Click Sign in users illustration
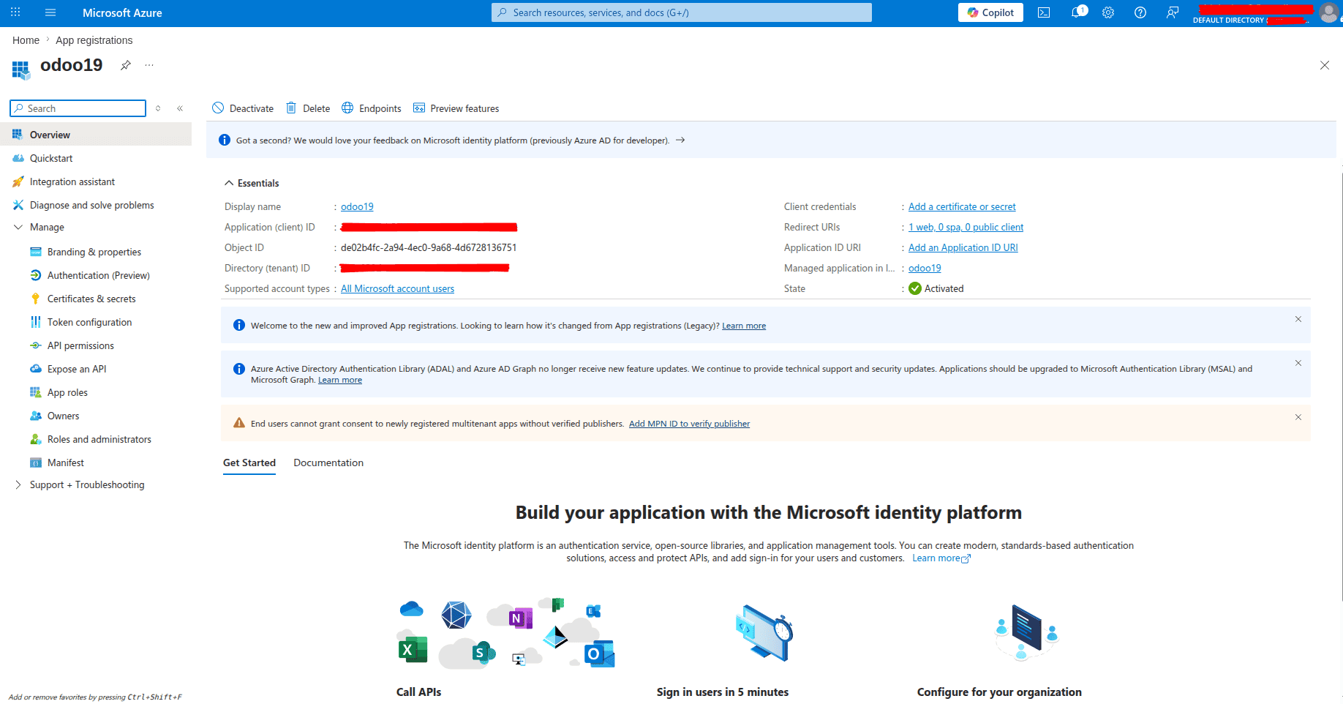1343x704 pixels. click(764, 632)
